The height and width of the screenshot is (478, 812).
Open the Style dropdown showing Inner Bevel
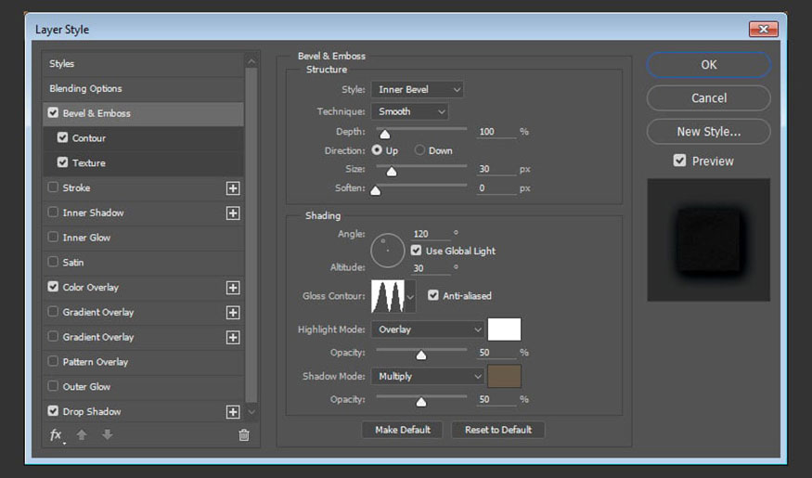(417, 90)
